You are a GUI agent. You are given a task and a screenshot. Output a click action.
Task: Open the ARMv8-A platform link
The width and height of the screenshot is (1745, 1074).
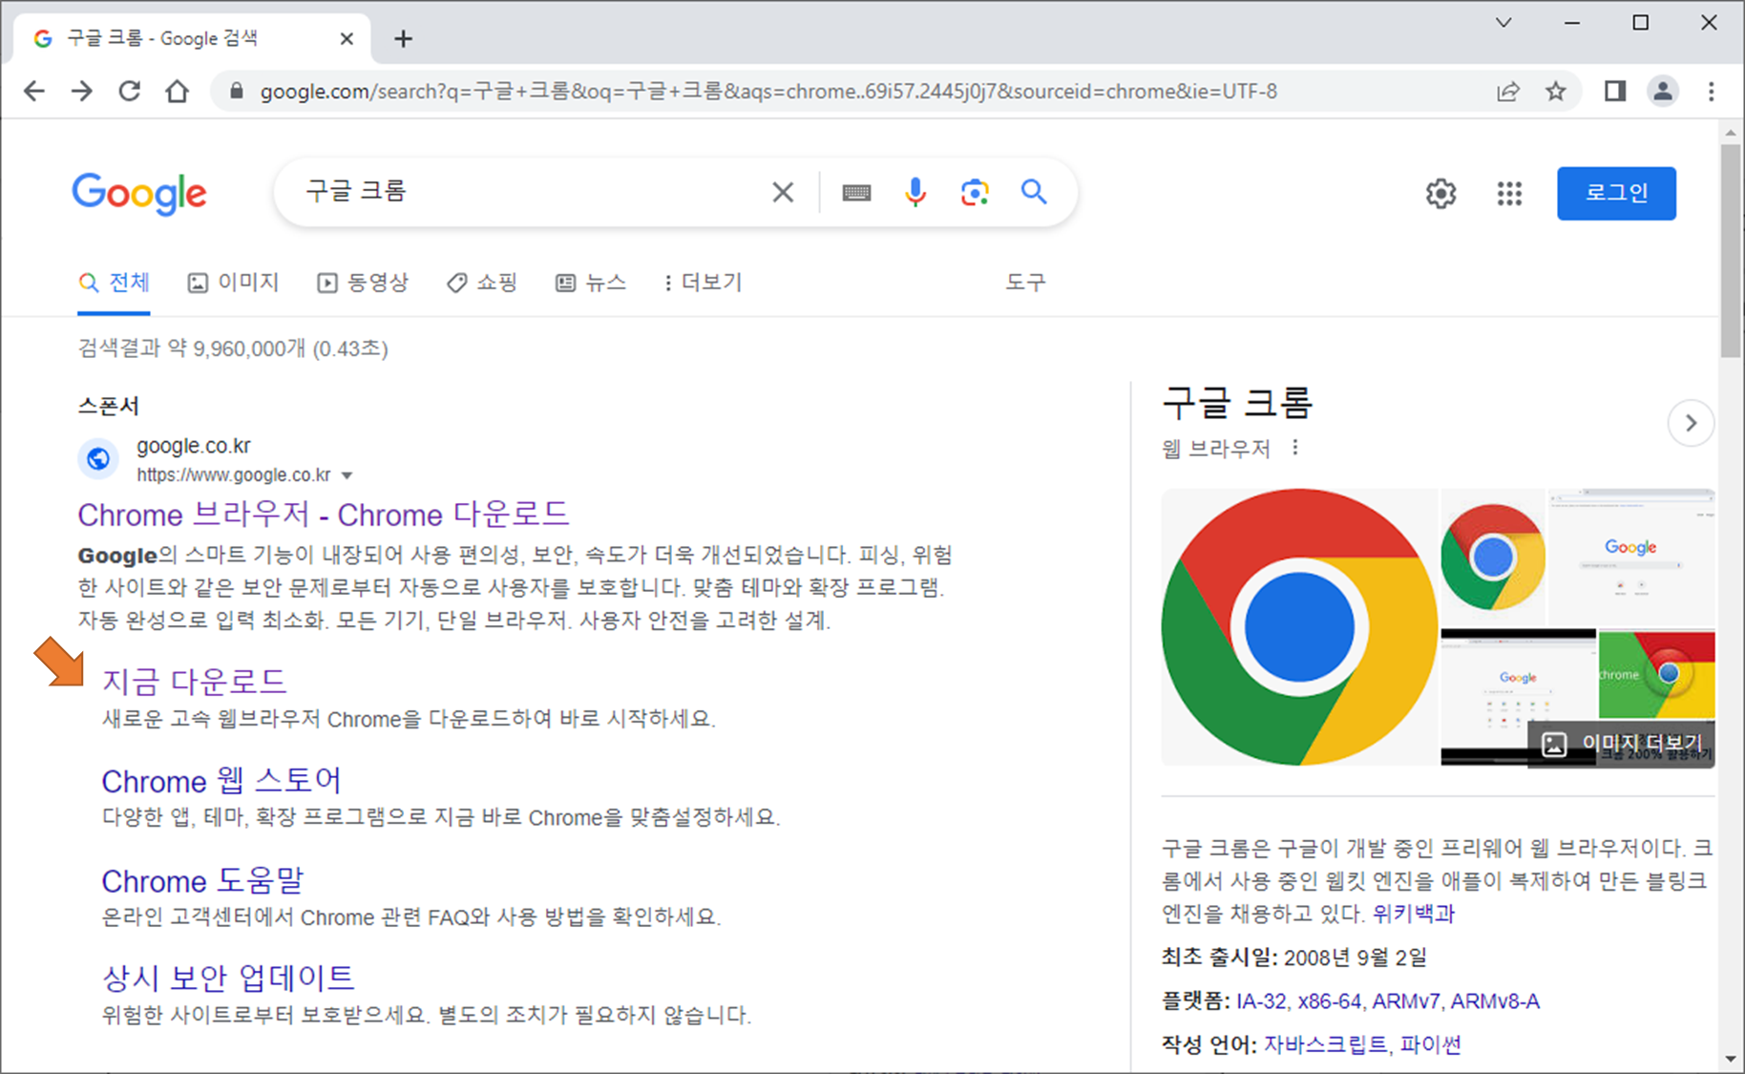1495,1001
